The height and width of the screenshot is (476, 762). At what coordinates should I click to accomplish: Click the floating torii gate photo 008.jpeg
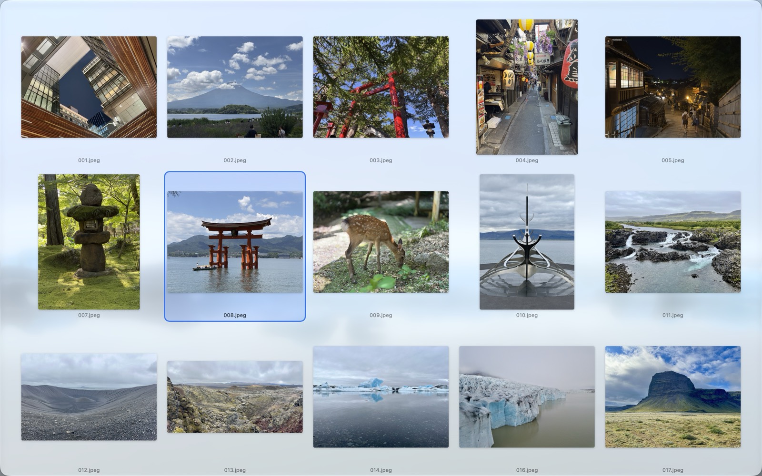(235, 242)
